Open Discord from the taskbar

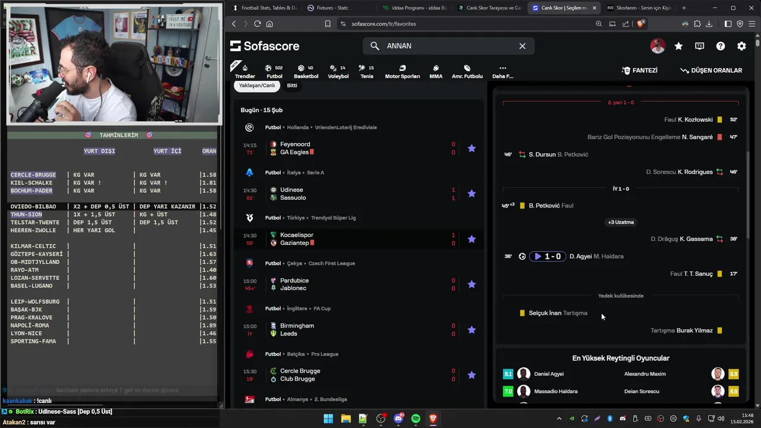[x=398, y=418]
